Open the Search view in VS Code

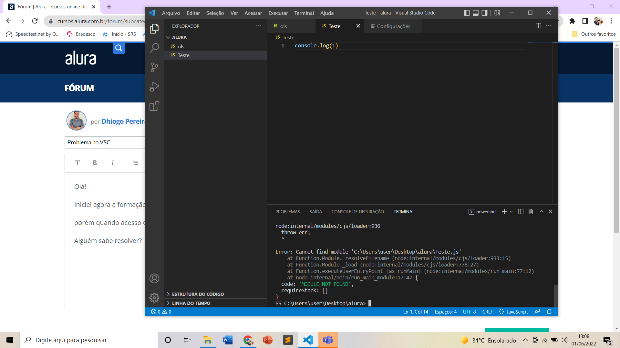154,48
